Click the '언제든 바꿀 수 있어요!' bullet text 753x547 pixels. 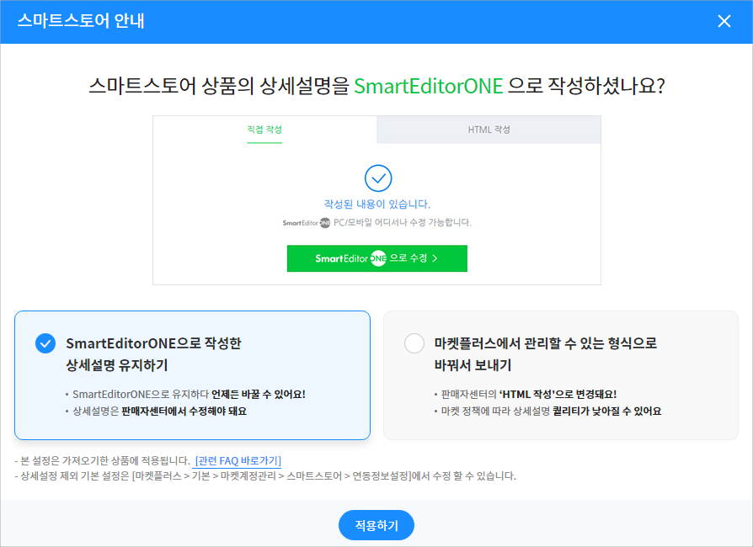coord(259,395)
